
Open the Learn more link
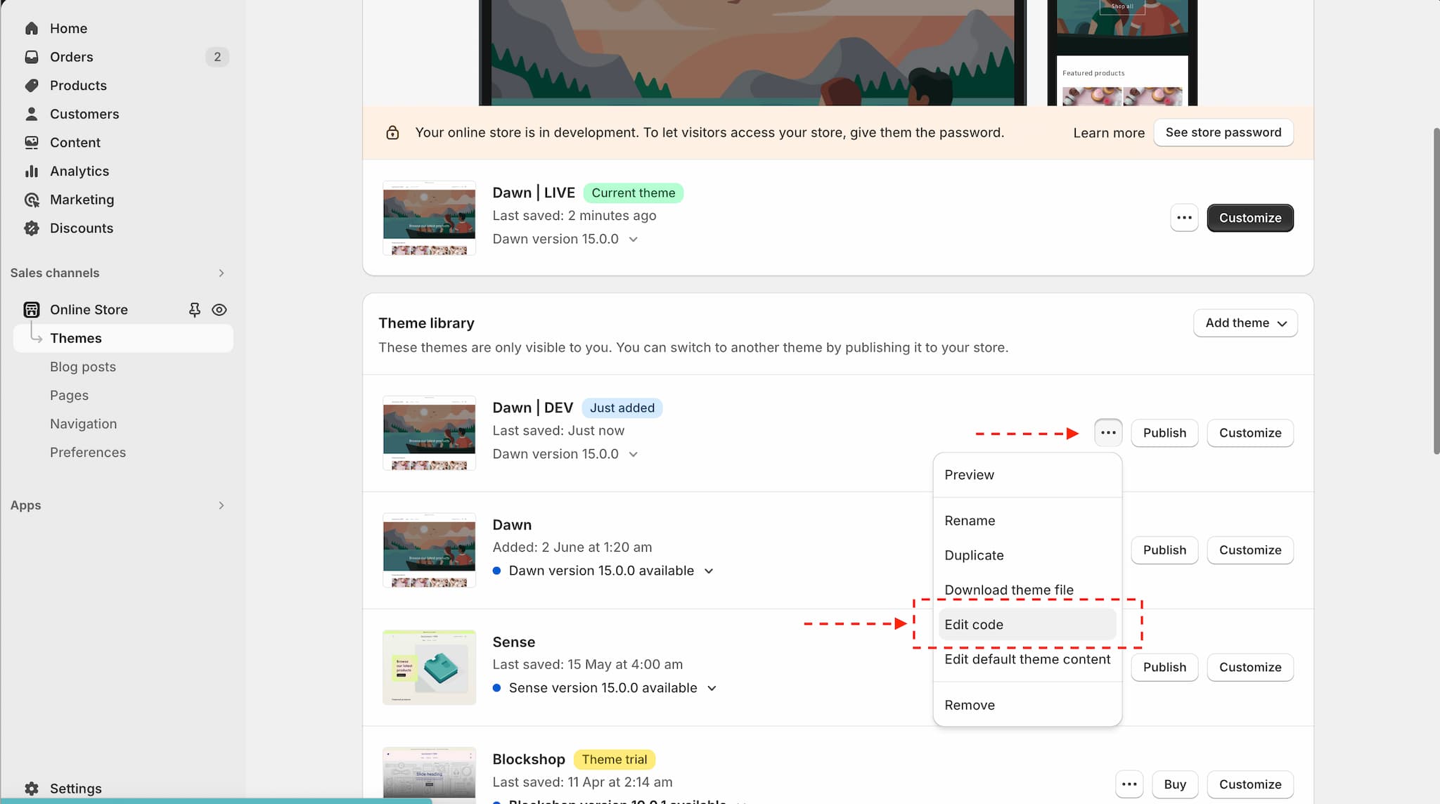coord(1108,133)
